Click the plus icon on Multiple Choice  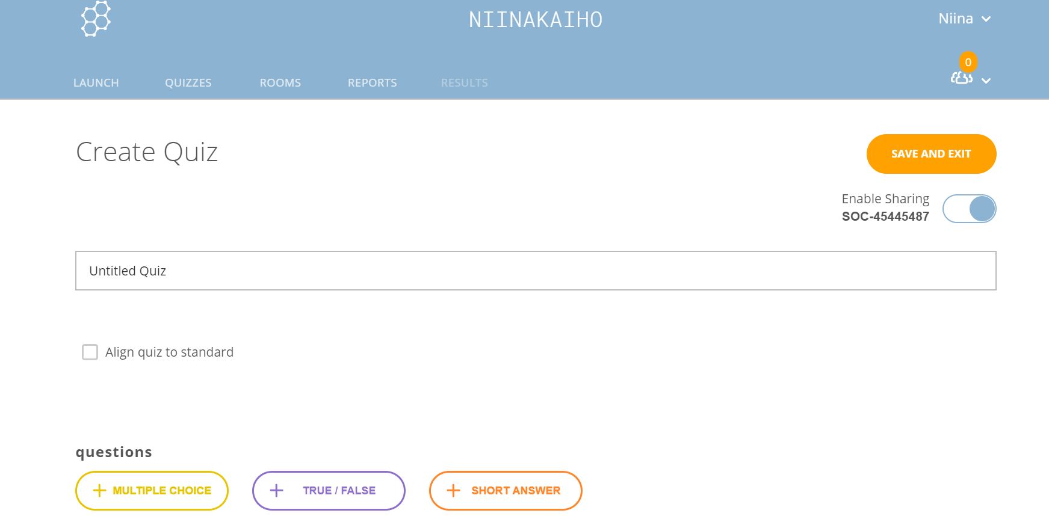point(99,491)
